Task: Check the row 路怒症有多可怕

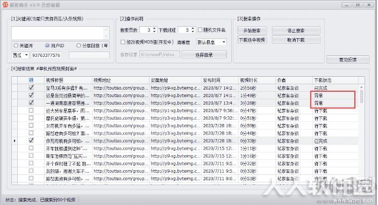Action: click(x=31, y=133)
